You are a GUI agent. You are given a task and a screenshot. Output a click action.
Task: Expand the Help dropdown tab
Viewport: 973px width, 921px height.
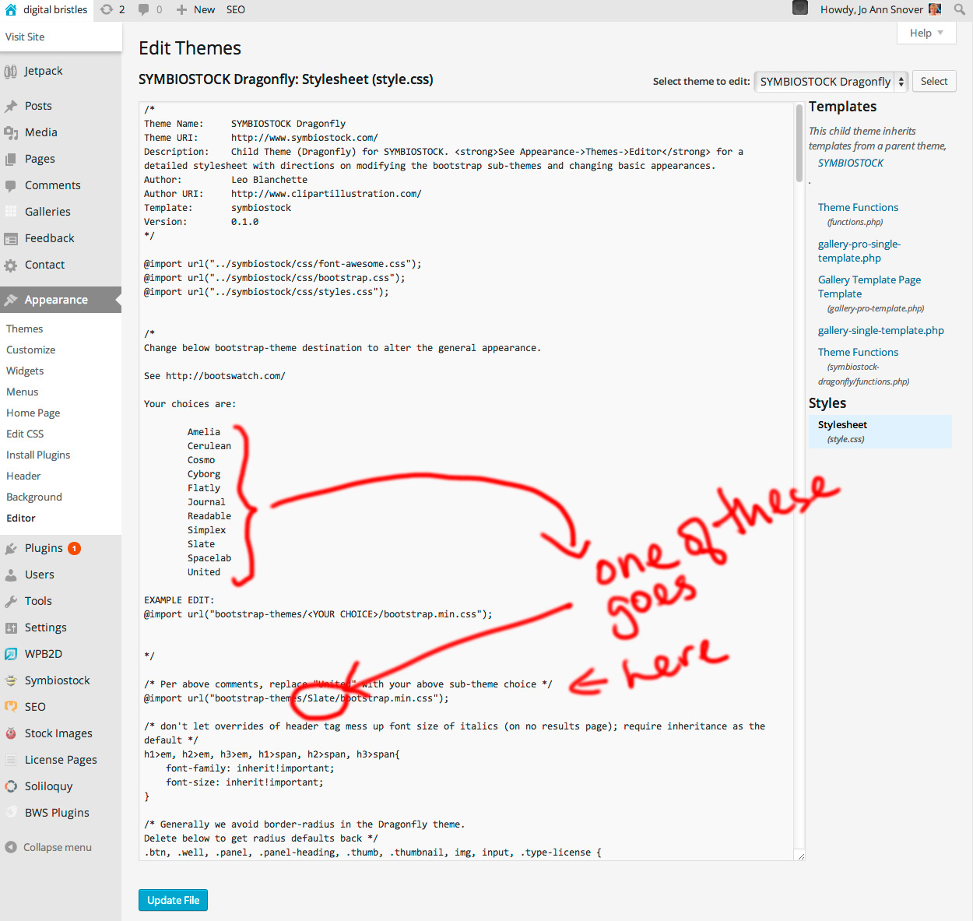coord(926,33)
